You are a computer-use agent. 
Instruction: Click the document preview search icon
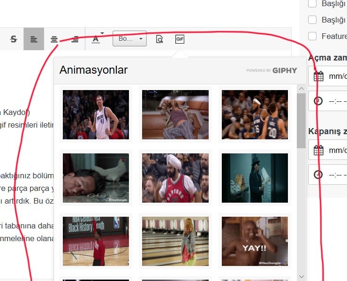click(x=159, y=39)
